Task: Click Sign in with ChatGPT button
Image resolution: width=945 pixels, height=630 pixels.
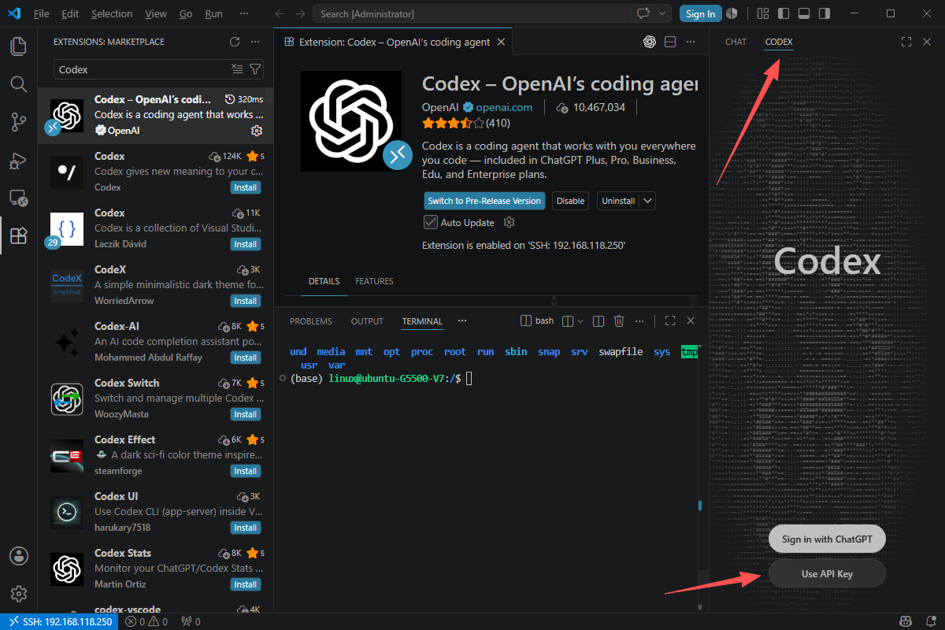Action: 827,539
